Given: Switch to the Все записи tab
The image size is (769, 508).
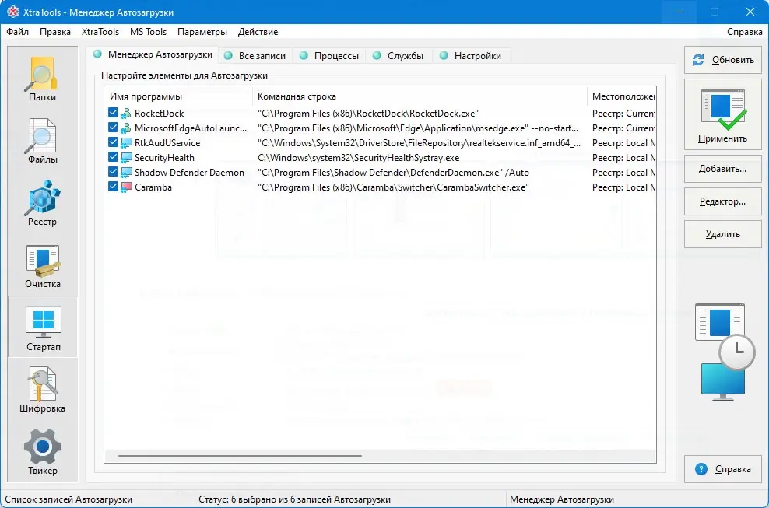Looking at the screenshot, I should coord(255,56).
